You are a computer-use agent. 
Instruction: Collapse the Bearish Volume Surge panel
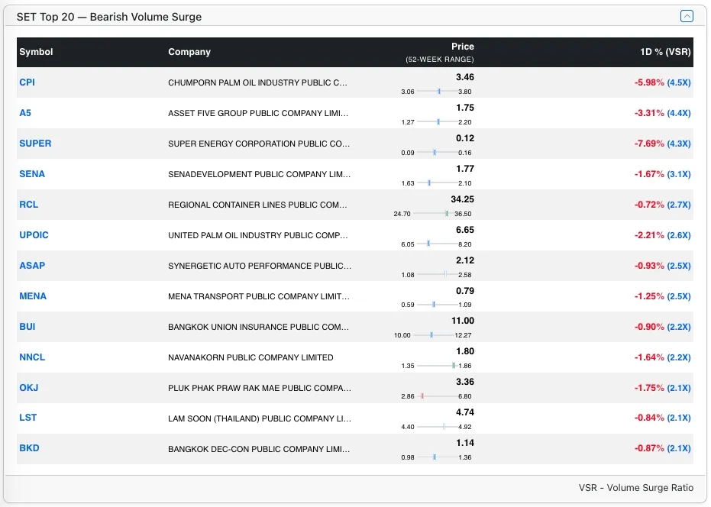point(687,16)
